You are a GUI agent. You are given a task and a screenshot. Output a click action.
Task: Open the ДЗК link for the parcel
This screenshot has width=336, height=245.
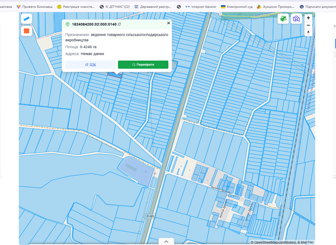(x=90, y=65)
